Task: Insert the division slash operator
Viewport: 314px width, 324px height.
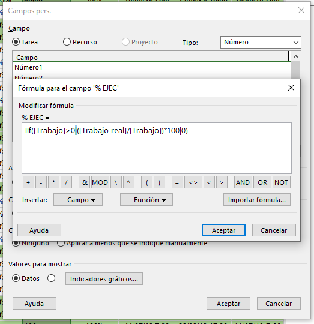Action: 67,182
